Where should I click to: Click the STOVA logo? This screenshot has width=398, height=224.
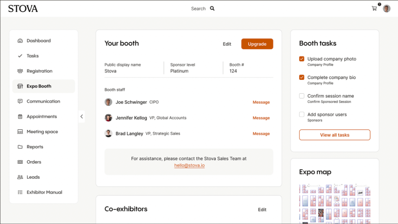[23, 9]
